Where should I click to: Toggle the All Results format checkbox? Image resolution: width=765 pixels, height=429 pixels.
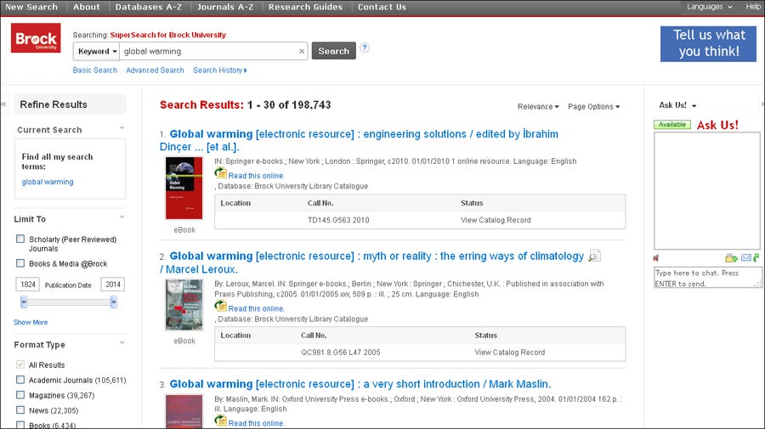20,364
